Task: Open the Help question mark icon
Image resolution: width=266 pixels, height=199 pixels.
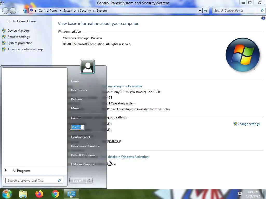Action: click(263, 18)
